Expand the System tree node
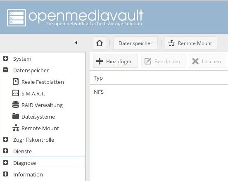Screen dimensions: 228x181 tap(5, 59)
